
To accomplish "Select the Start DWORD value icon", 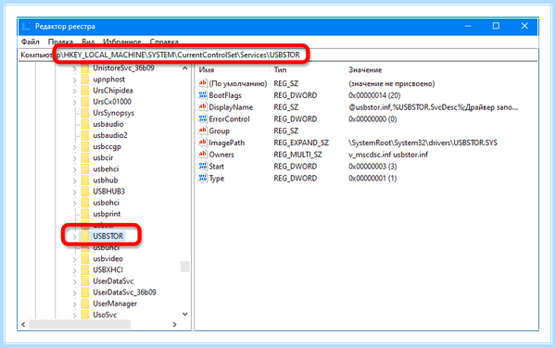I will pyautogui.click(x=202, y=166).
